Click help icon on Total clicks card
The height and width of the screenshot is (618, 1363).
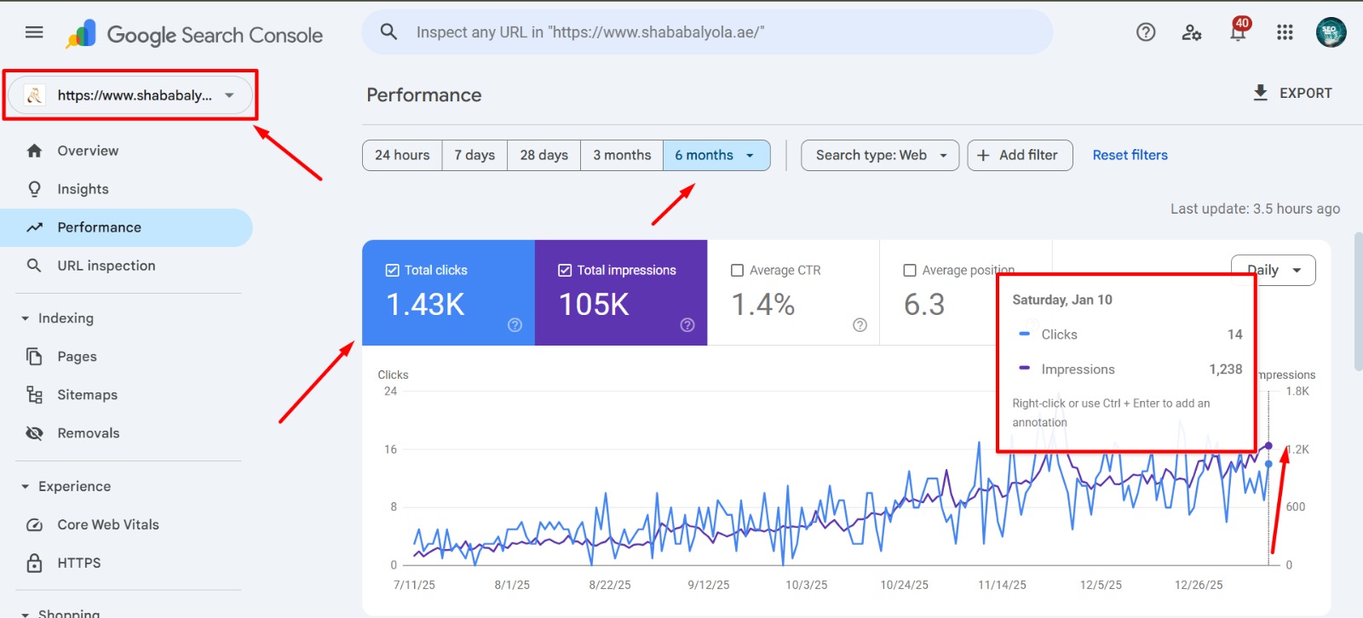[515, 325]
